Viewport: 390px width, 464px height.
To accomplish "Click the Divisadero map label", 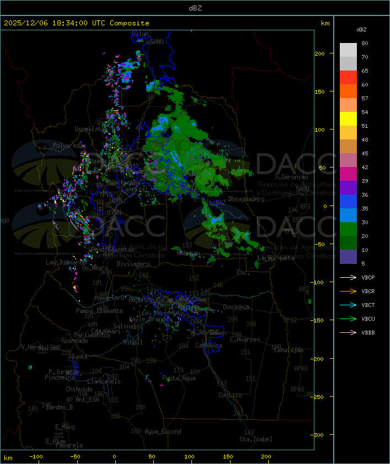I will tap(133, 263).
